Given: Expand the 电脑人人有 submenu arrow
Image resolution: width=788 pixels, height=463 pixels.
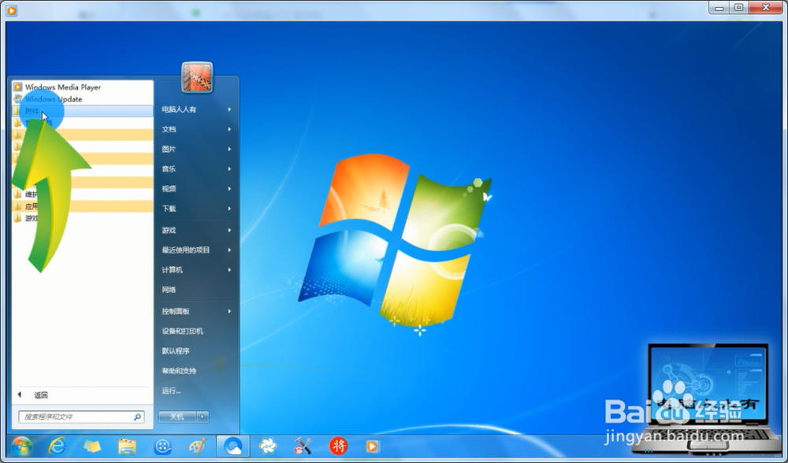Looking at the screenshot, I should tap(229, 109).
